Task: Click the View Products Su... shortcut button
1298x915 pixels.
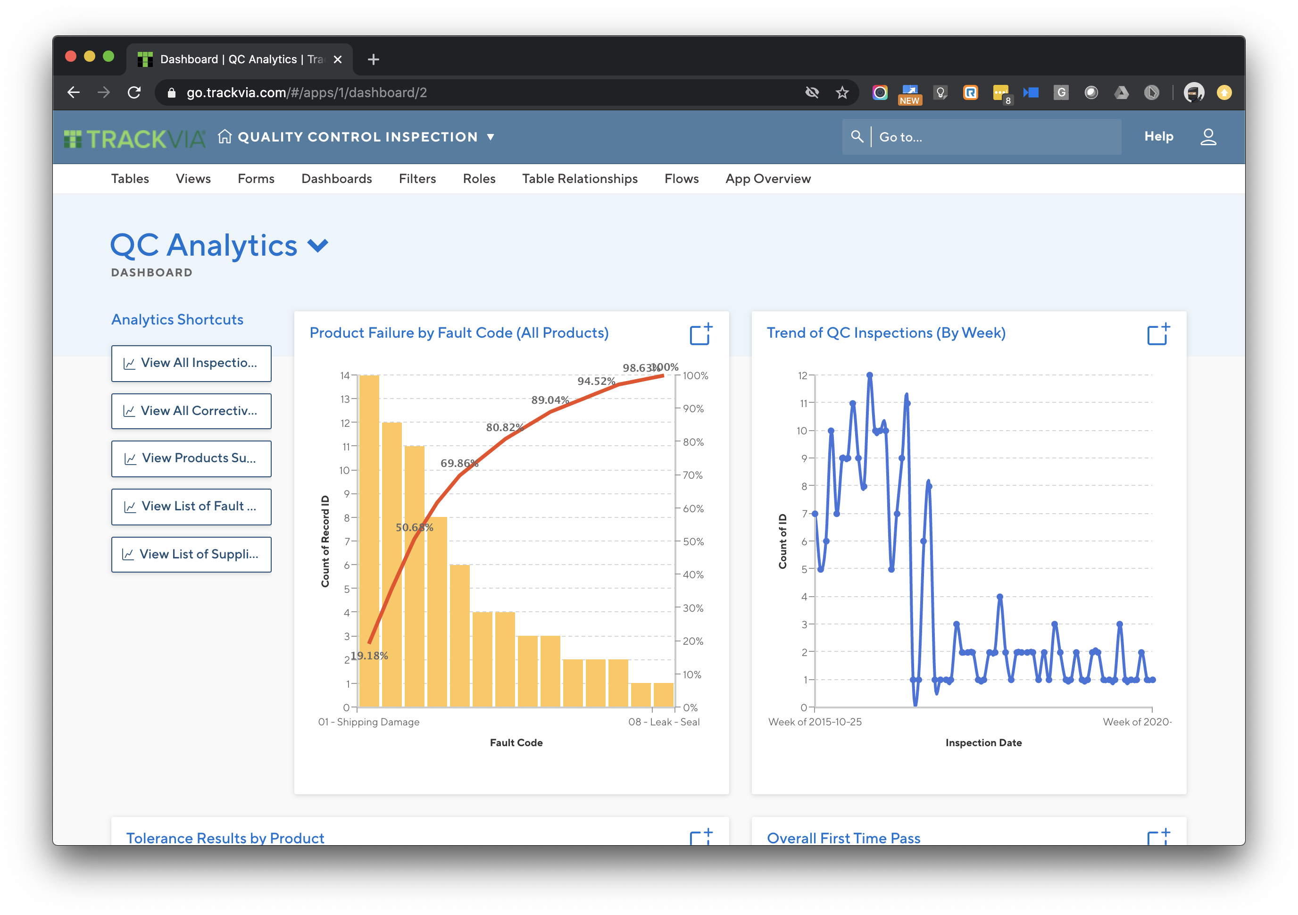Action: click(191, 458)
